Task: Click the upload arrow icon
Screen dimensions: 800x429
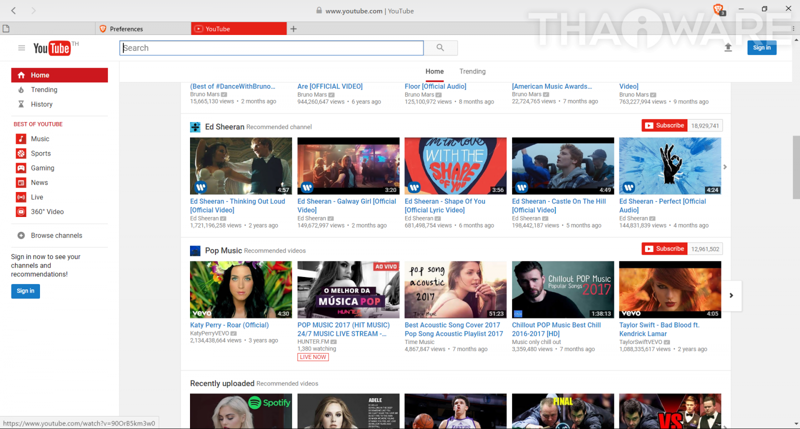Action: pyautogui.click(x=728, y=47)
